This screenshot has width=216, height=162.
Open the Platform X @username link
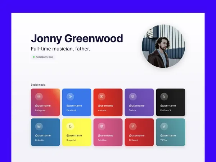pos(168,105)
